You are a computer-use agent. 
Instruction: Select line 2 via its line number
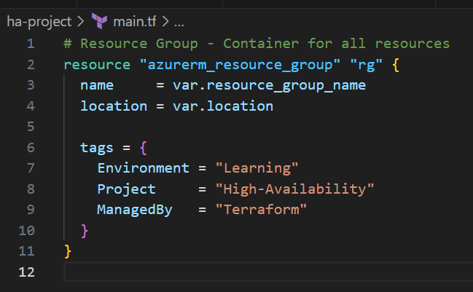coord(30,65)
